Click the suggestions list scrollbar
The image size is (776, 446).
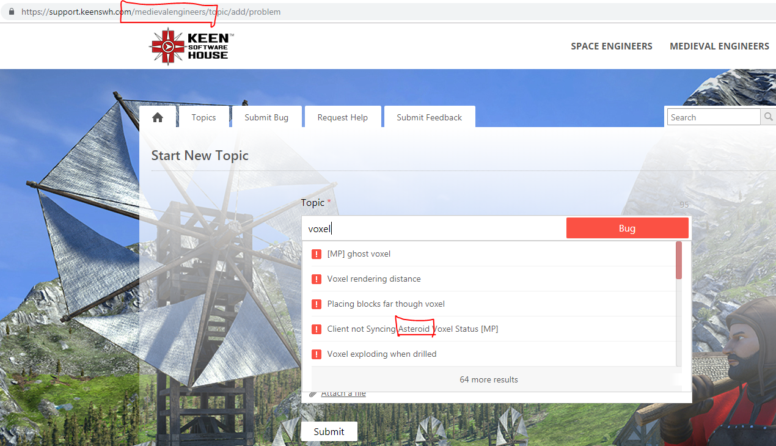coord(679,261)
